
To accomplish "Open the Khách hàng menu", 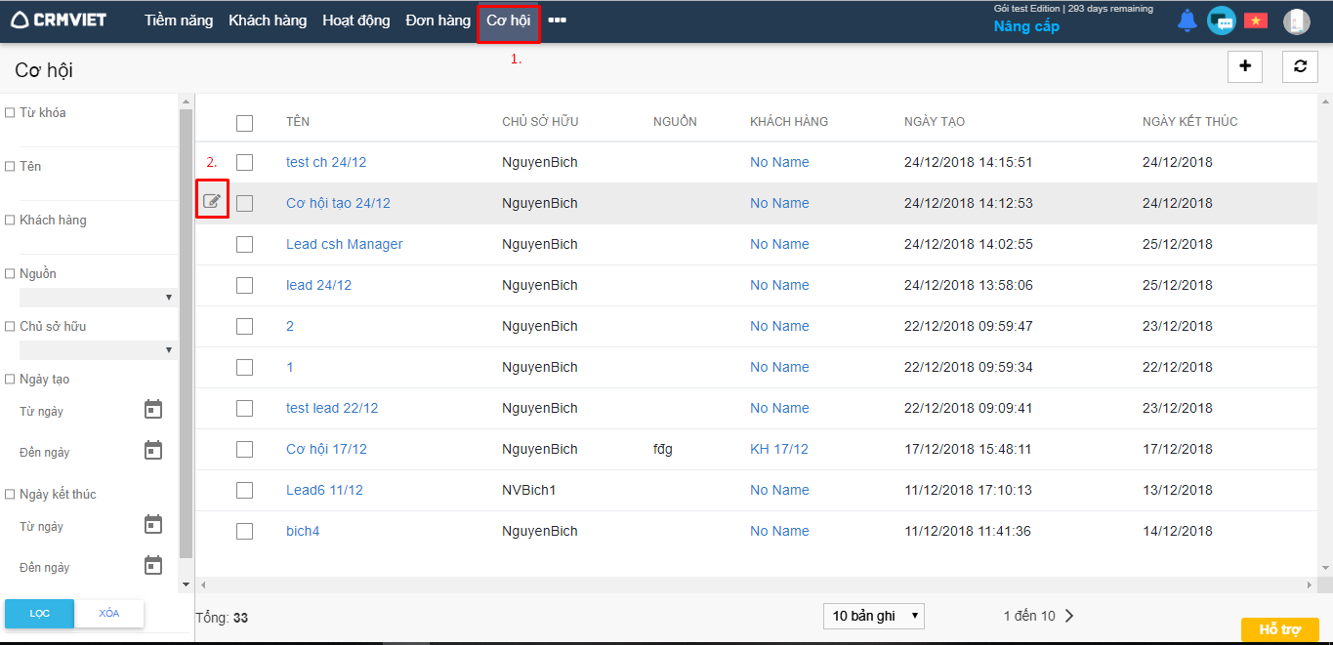I will (268, 20).
